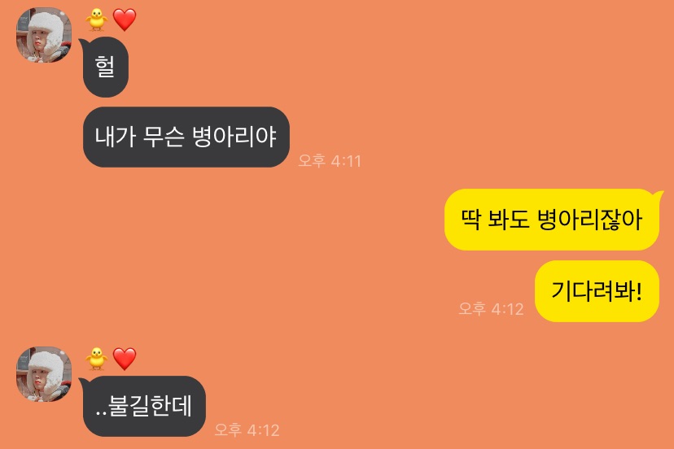The width and height of the screenshot is (674, 449).
Task: Click the '오후 4:12' timestamp beside '..불길한데'
Action: pos(247,430)
